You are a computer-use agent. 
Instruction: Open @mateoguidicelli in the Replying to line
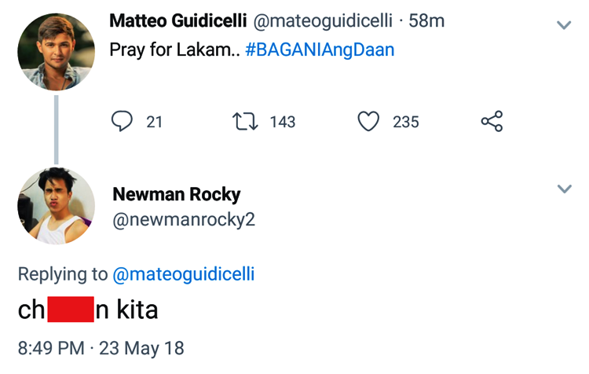(185, 274)
